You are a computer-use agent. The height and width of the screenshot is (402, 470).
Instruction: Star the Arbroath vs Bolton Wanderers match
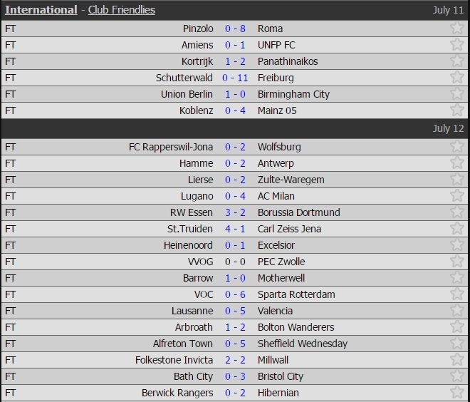pyautogui.click(x=456, y=327)
